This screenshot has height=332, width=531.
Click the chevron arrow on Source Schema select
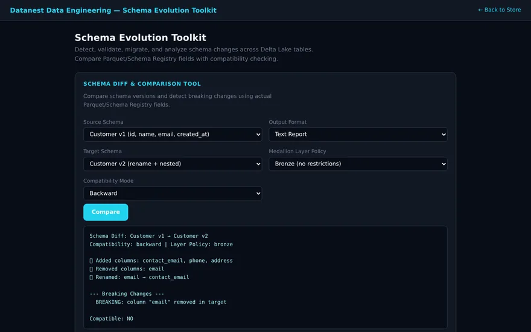[x=258, y=135]
